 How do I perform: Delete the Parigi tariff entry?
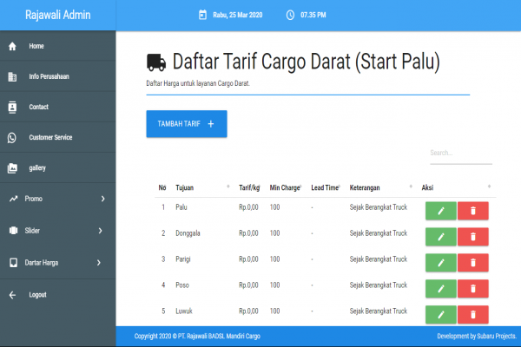[x=473, y=262]
